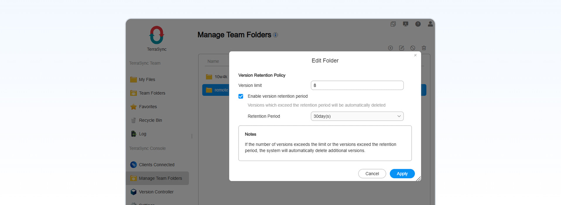The height and width of the screenshot is (205, 561).
Task: Click the TerraSync logo
Action: pyautogui.click(x=157, y=35)
